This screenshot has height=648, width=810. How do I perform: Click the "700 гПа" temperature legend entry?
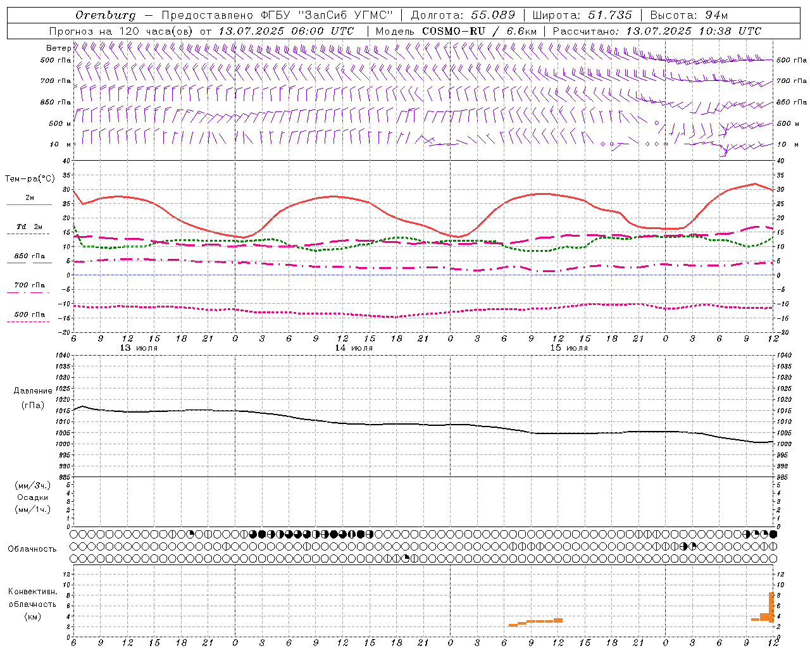30,285
